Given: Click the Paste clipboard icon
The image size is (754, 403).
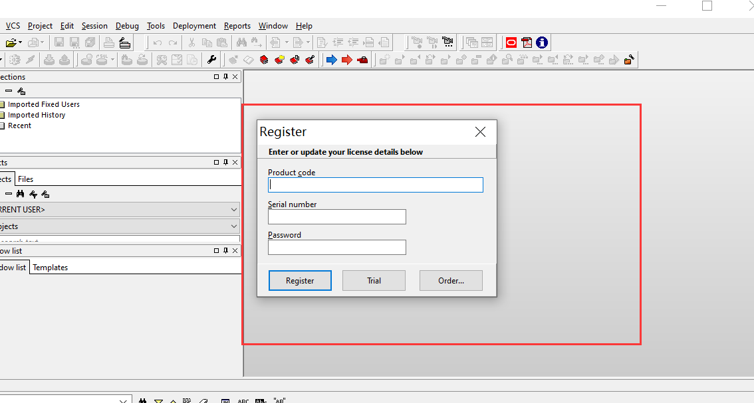Looking at the screenshot, I should point(221,42).
